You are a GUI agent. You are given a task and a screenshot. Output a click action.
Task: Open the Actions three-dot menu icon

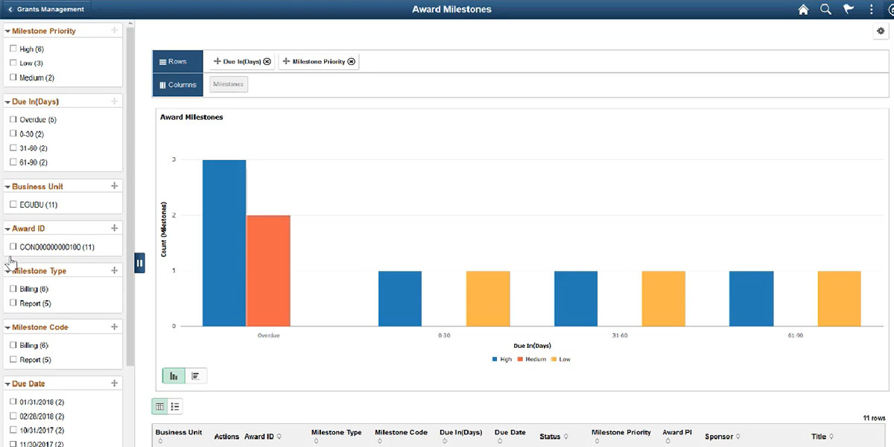[870, 9]
